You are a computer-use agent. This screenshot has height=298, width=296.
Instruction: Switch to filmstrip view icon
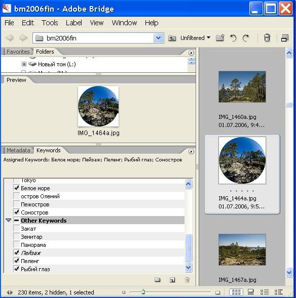(251, 292)
